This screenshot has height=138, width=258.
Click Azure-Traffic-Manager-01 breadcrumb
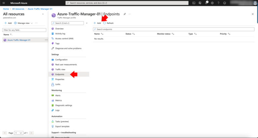point(40,9)
